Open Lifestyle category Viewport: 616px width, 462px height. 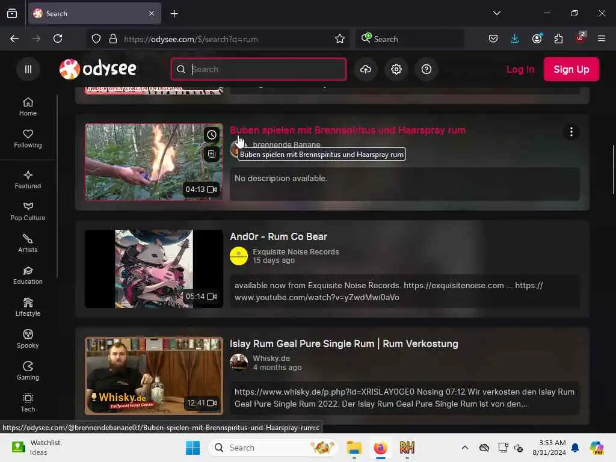click(28, 307)
